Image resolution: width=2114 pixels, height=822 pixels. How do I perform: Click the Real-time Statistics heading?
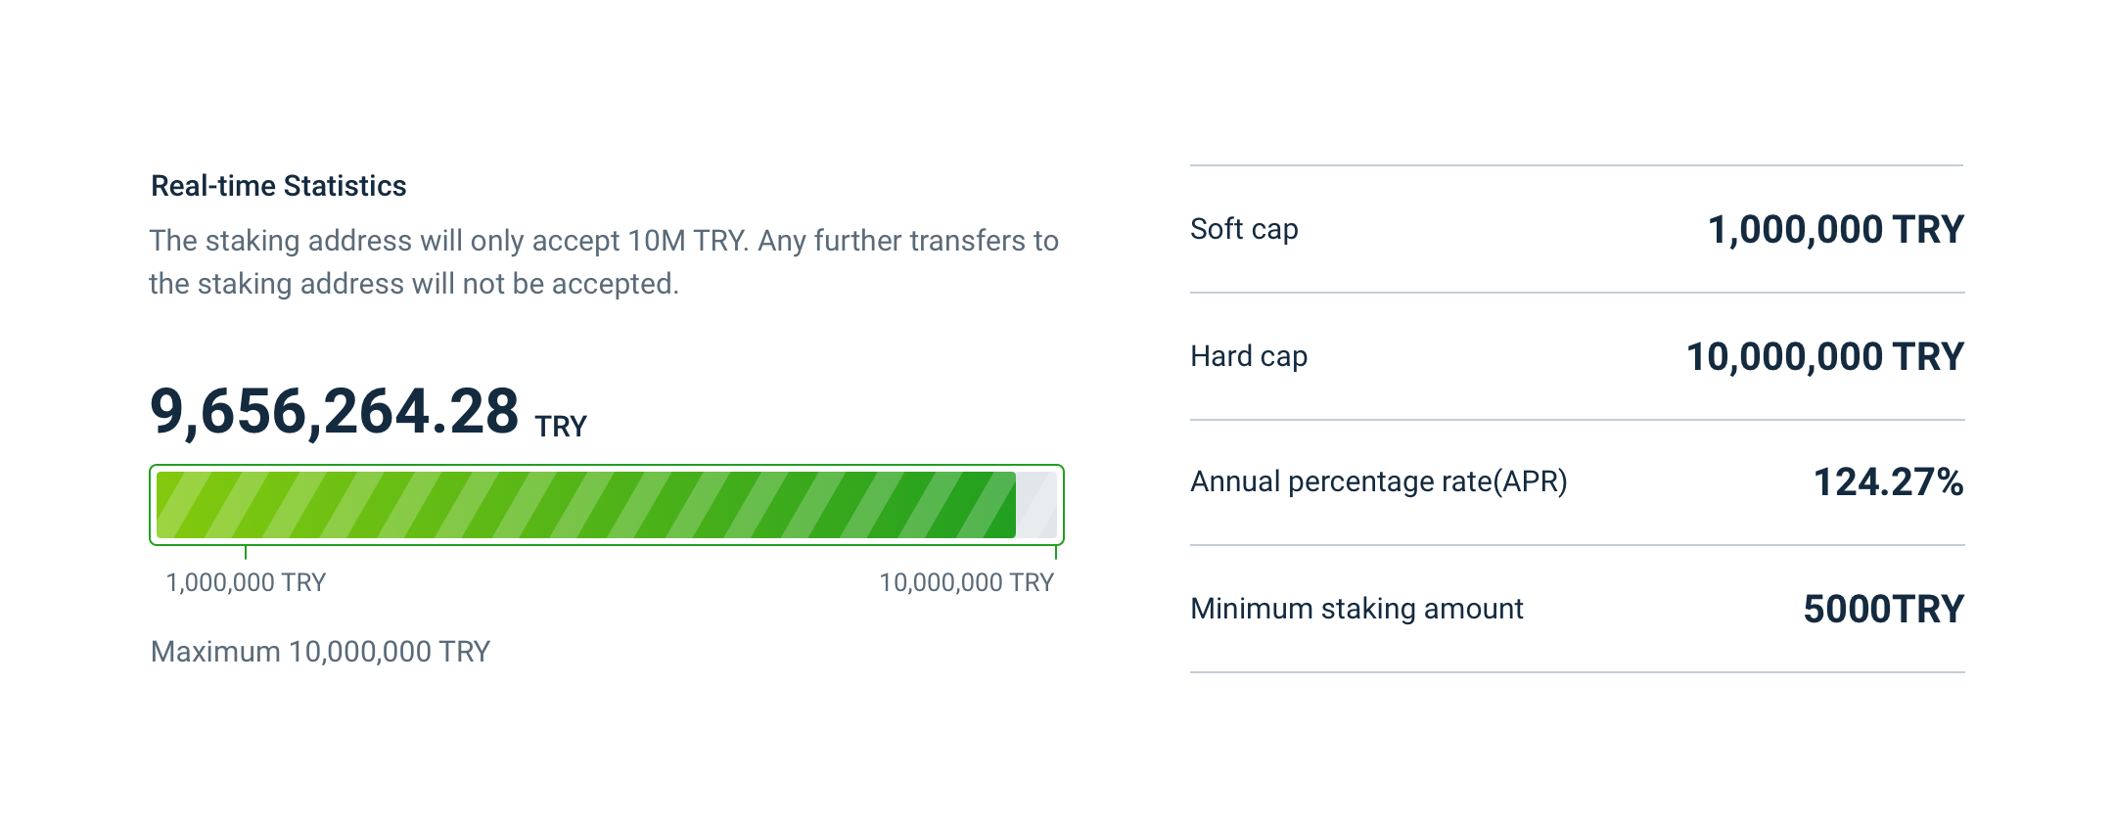tap(278, 186)
